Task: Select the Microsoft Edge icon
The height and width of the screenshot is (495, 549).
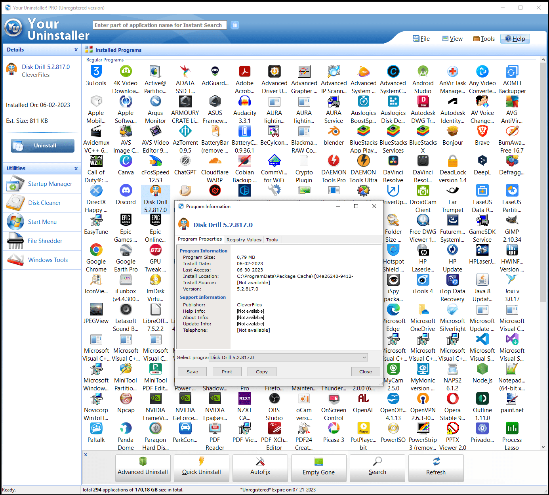Action: tap(393, 310)
